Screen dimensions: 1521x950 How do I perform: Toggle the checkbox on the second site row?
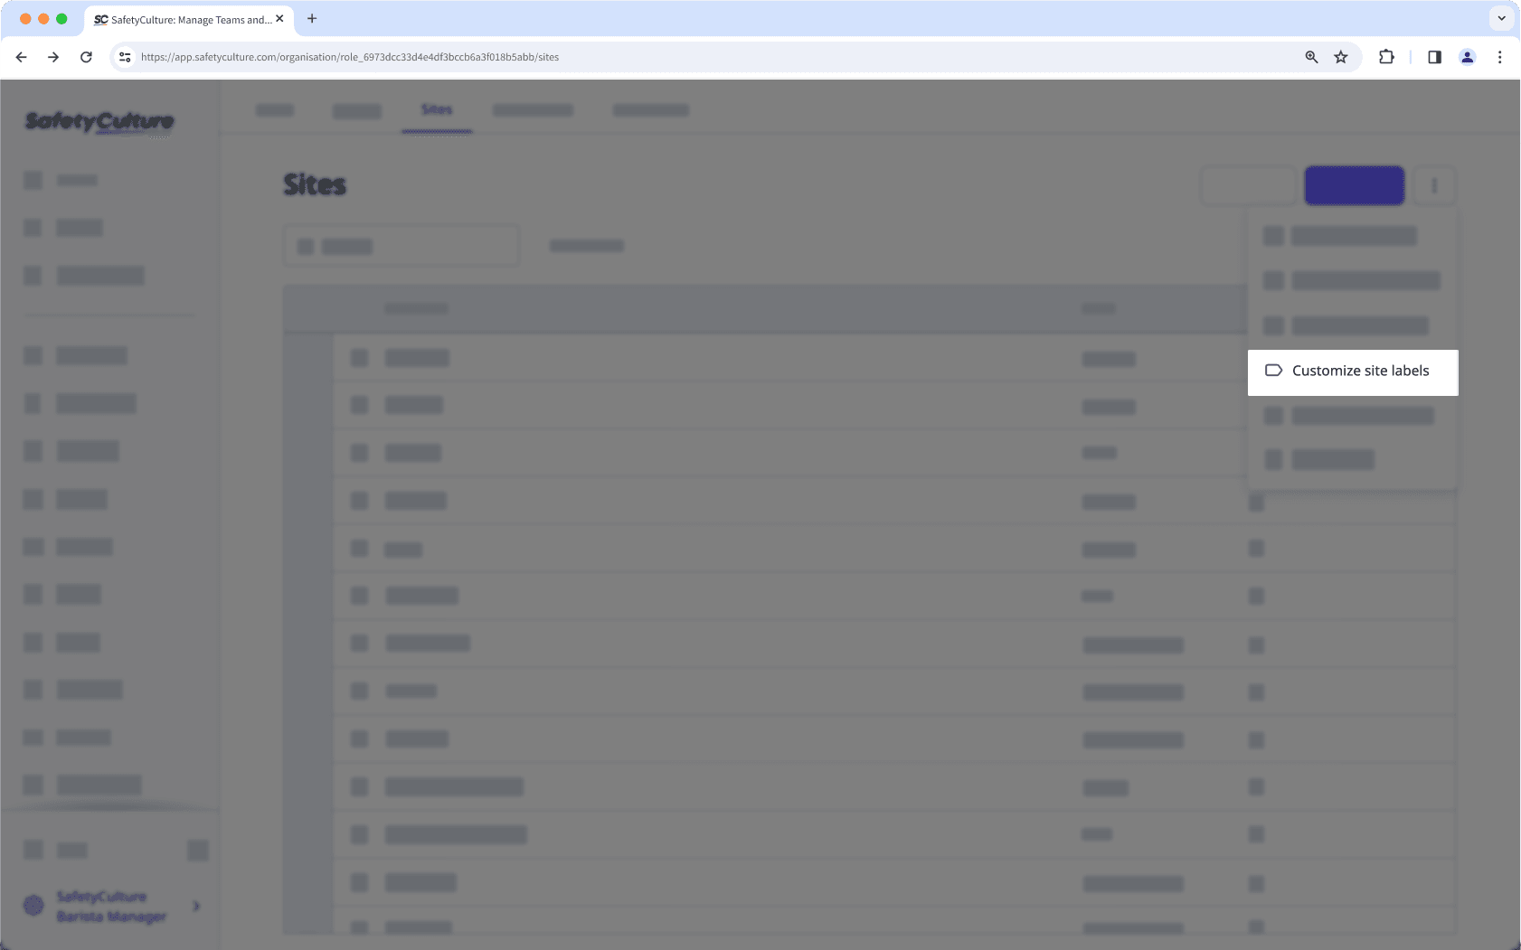coord(359,404)
